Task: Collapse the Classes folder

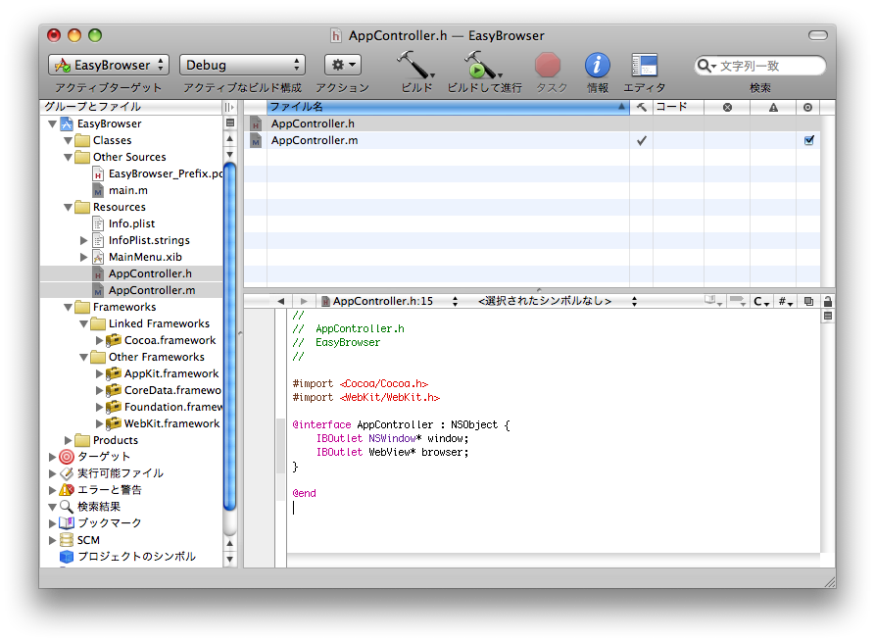Action: tap(68, 140)
